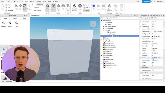Click the Copy clipboard button
This screenshot has width=165, height=93.
click(8, 5)
